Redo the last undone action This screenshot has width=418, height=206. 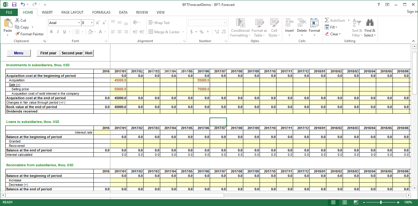pyautogui.click(x=34, y=4)
